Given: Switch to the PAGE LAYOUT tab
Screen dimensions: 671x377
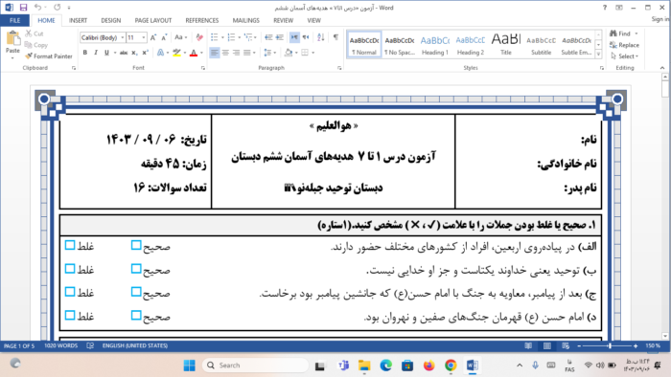Looking at the screenshot, I should 152,20.
